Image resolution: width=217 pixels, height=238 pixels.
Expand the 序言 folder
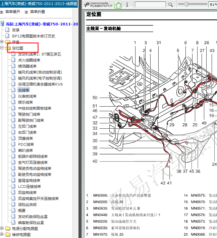[x=2, y=41]
